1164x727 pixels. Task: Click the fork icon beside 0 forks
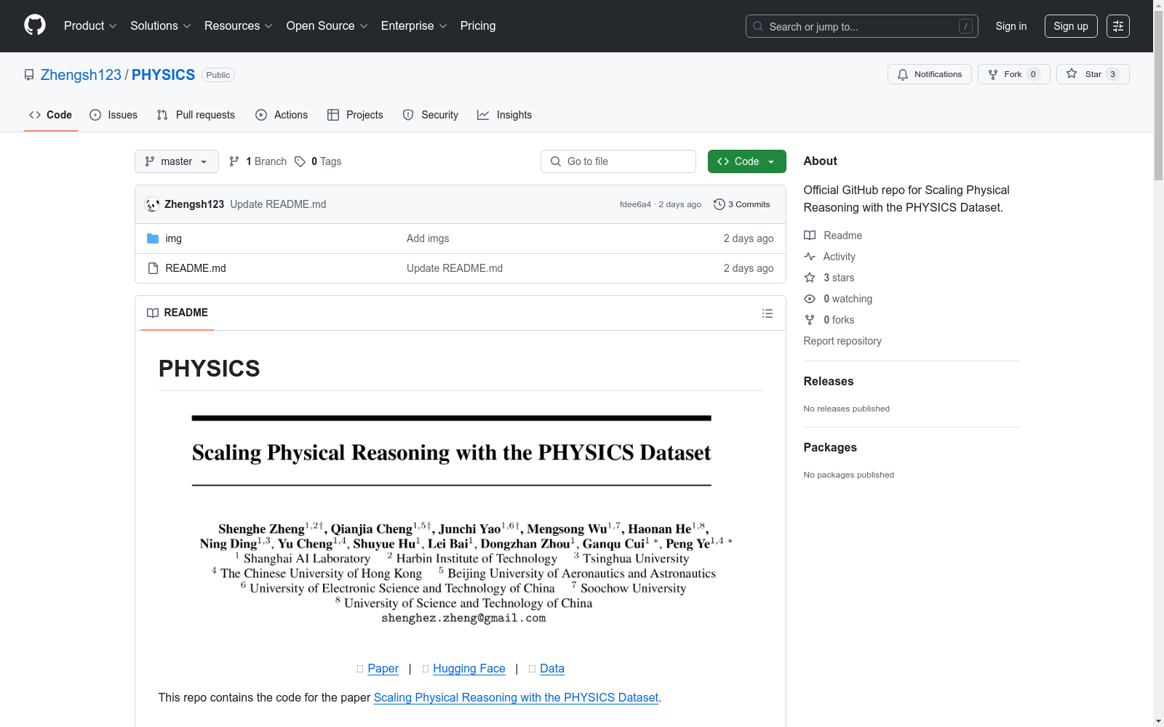coord(810,320)
